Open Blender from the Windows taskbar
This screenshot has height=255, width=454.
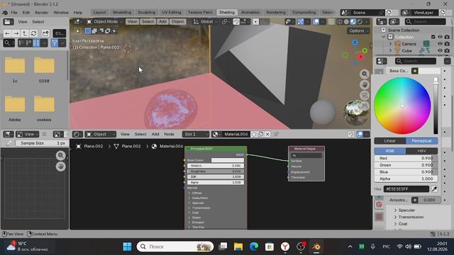[316, 246]
